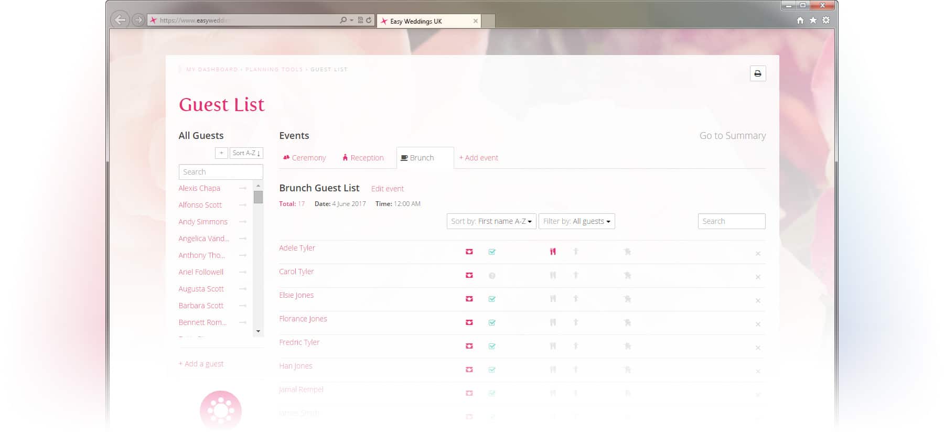Open Sort by First name A-Z dropdown
Image resolution: width=944 pixels, height=433 pixels.
tap(491, 221)
